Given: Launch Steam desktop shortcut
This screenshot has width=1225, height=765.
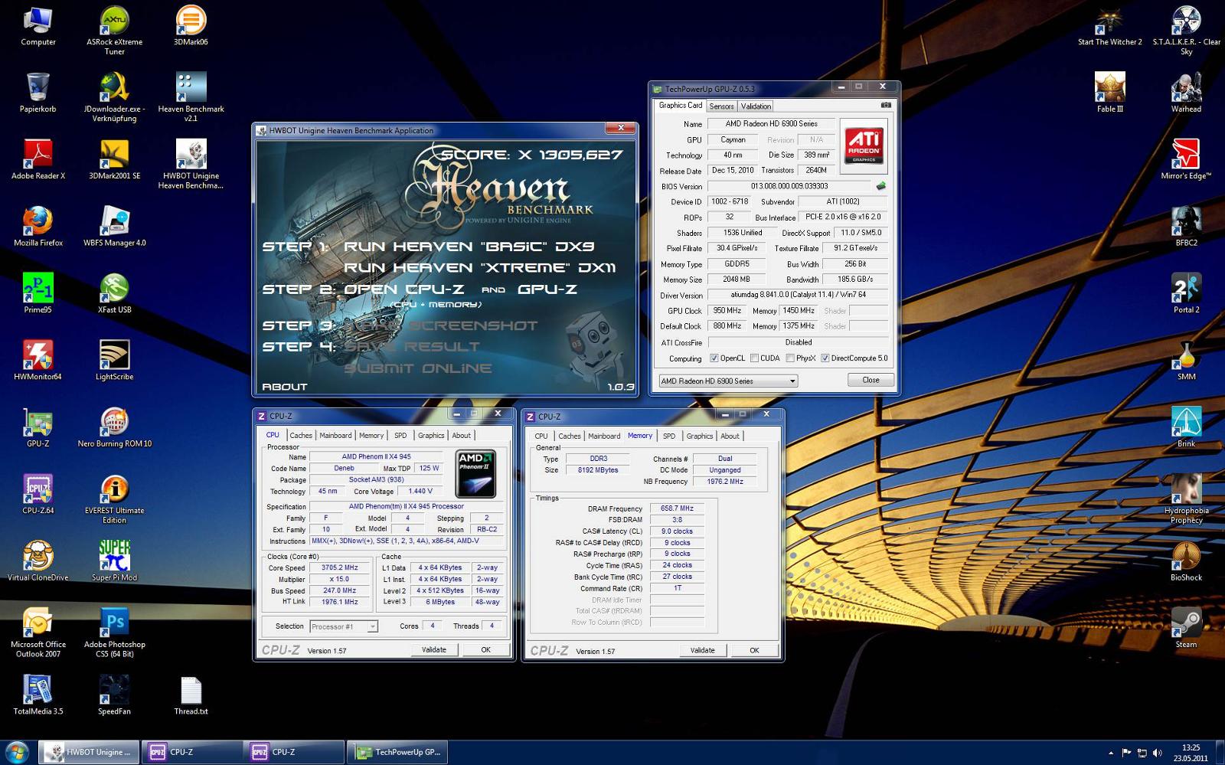Looking at the screenshot, I should (1186, 628).
